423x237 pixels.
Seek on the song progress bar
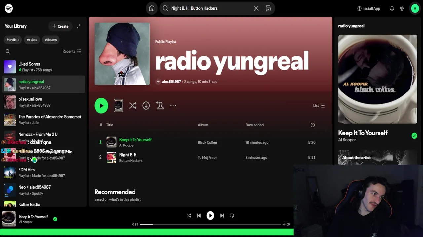point(210,224)
